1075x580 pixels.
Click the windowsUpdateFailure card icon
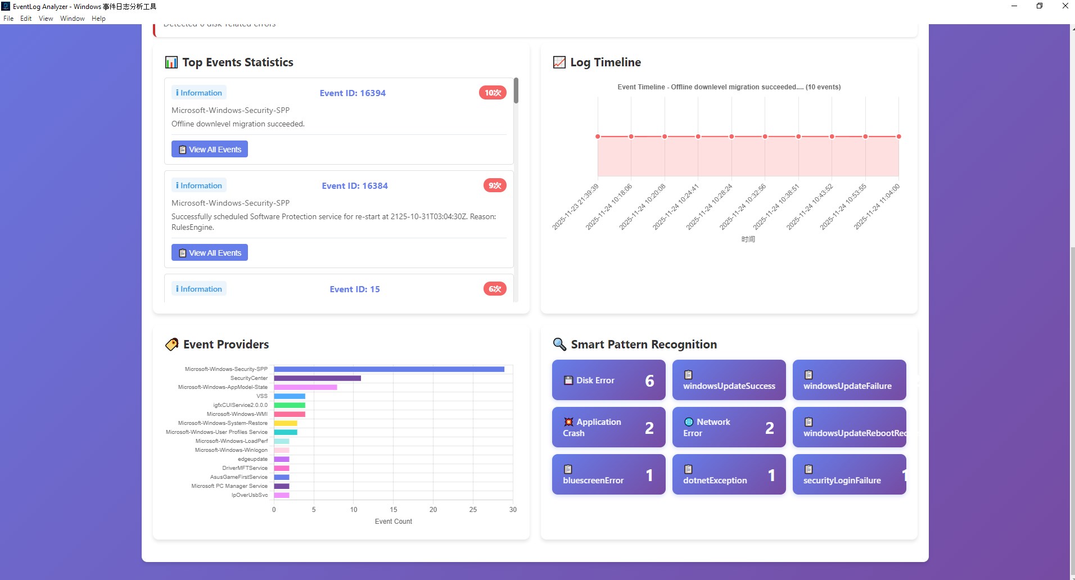(x=808, y=375)
